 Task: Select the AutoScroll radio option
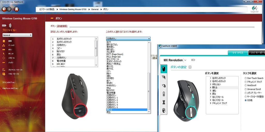[246, 85]
